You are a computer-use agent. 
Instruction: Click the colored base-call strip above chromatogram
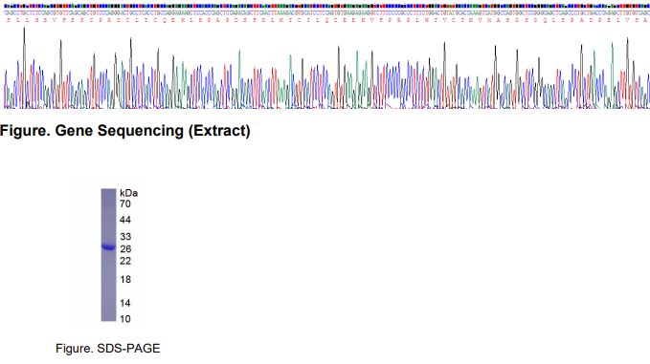326,6
